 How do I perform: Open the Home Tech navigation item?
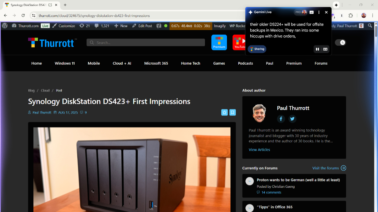190,63
